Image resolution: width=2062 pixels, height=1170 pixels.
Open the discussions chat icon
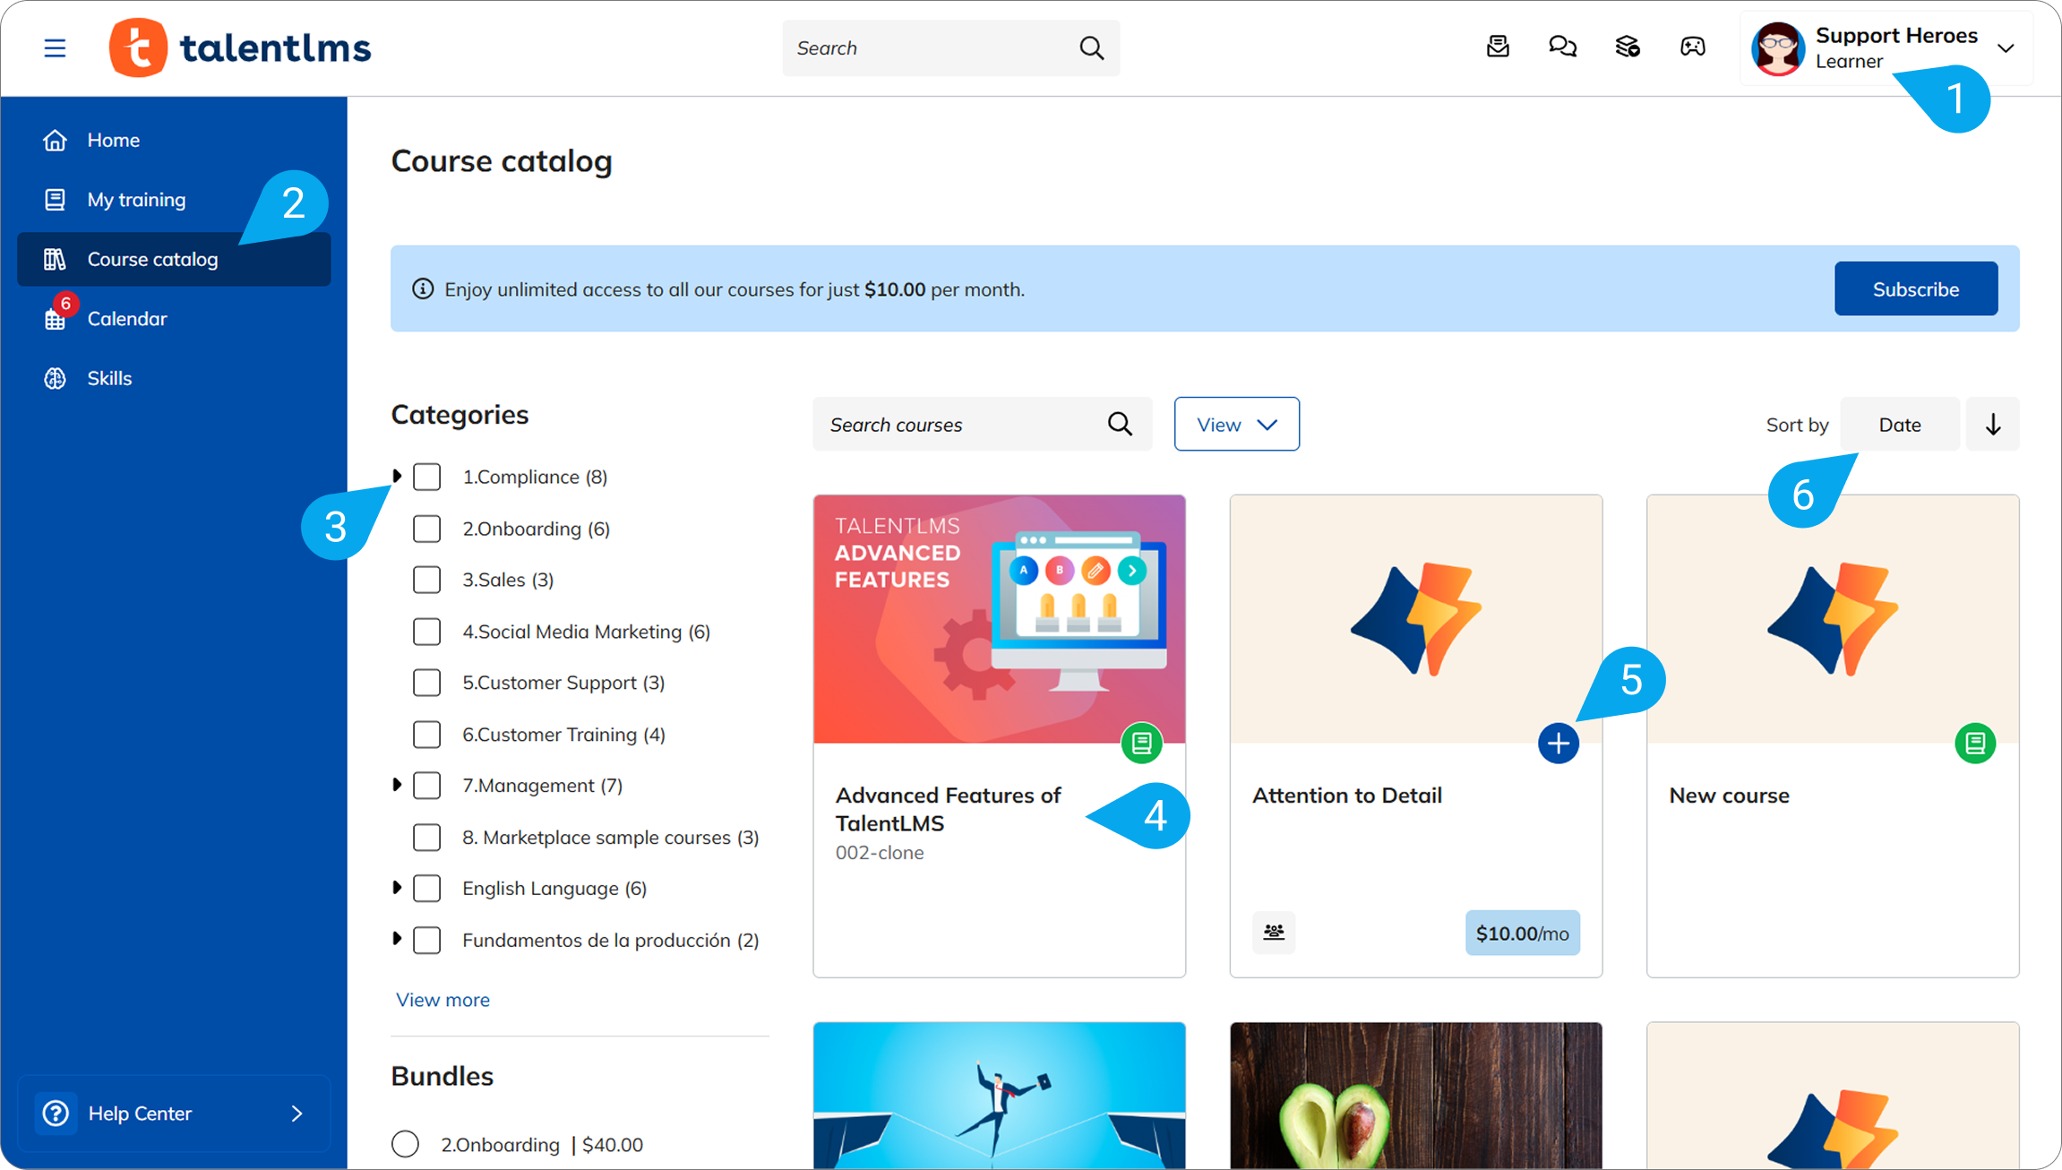click(x=1563, y=47)
